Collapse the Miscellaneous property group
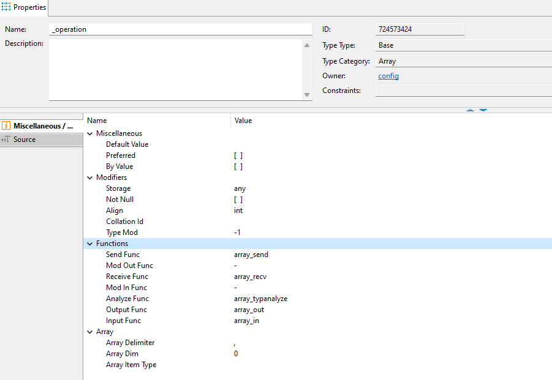552x380 pixels. 90,133
